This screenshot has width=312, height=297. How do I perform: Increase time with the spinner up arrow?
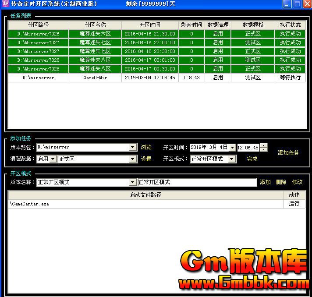pos(263,145)
